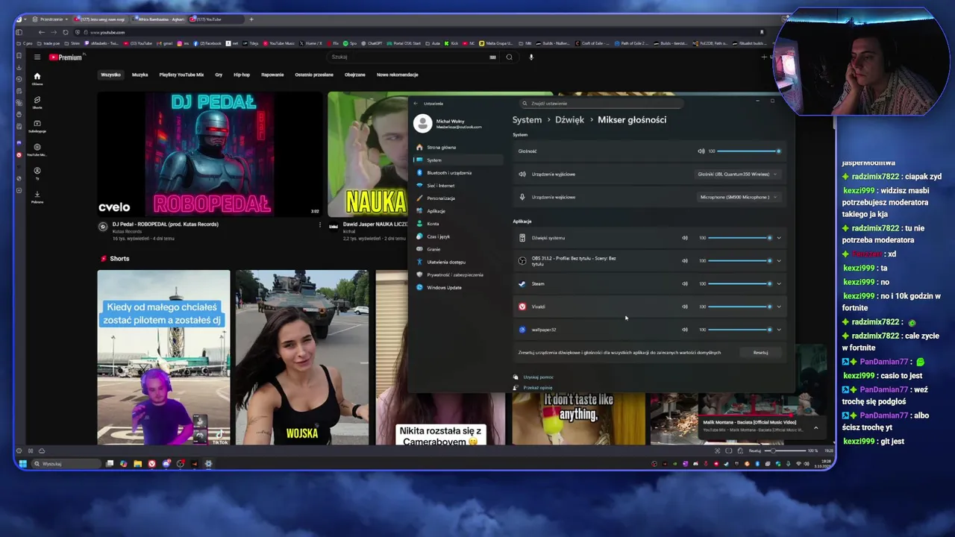The width and height of the screenshot is (955, 537).
Task: Open DJ Pedal video options menu
Action: pos(320,224)
